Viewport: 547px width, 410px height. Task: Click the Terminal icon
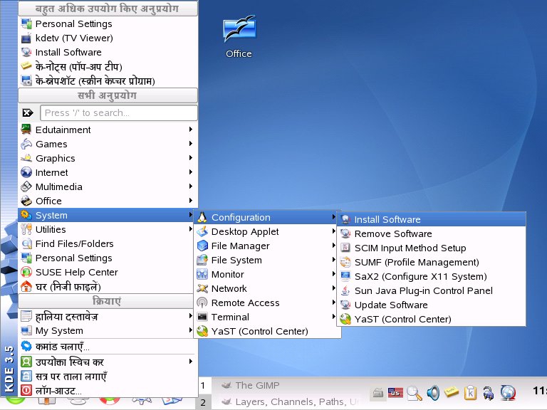point(202,317)
